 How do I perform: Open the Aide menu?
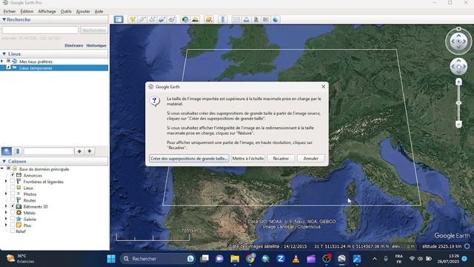click(99, 11)
